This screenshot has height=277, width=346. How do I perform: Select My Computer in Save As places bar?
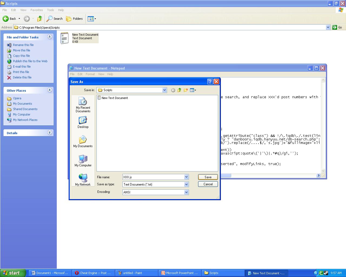[x=83, y=161]
